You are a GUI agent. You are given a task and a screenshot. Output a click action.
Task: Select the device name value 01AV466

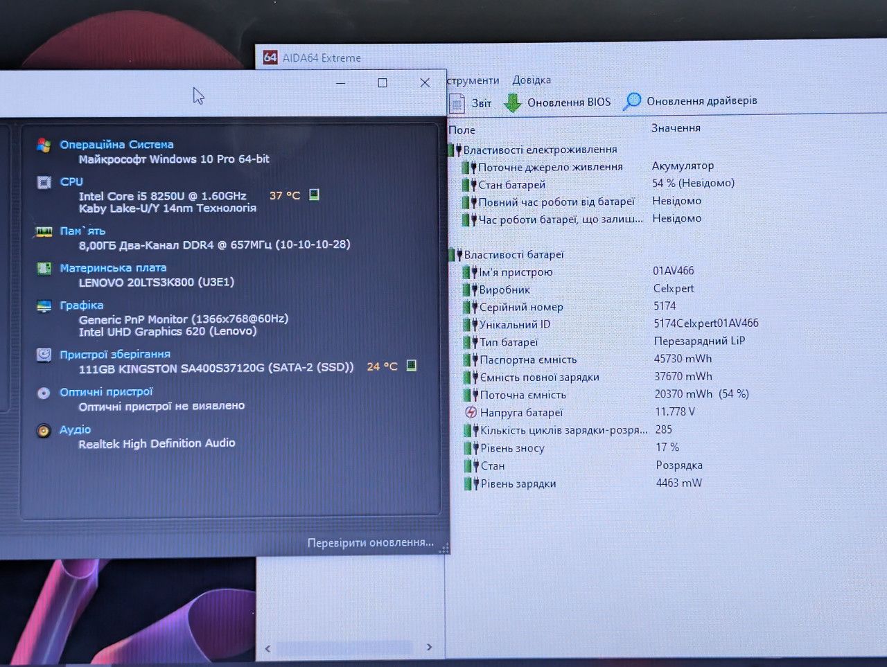(x=673, y=271)
